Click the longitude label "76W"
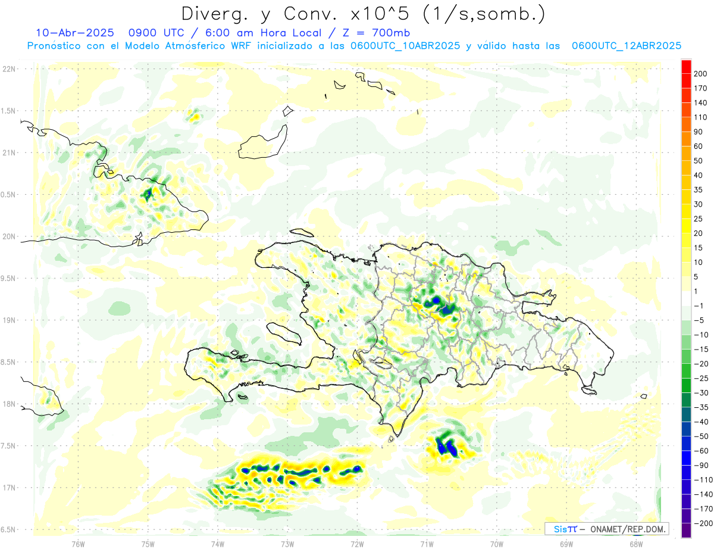714x552 pixels. tap(78, 544)
